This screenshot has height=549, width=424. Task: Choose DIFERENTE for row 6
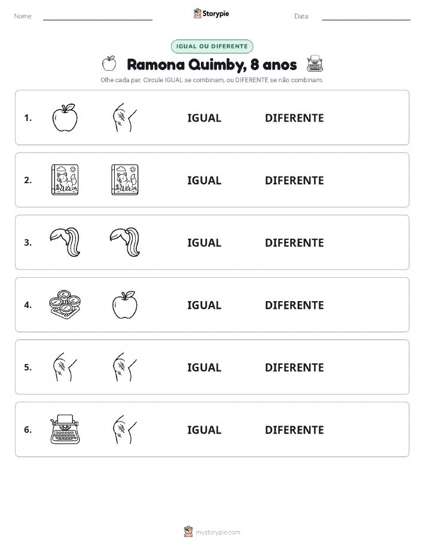pos(294,430)
